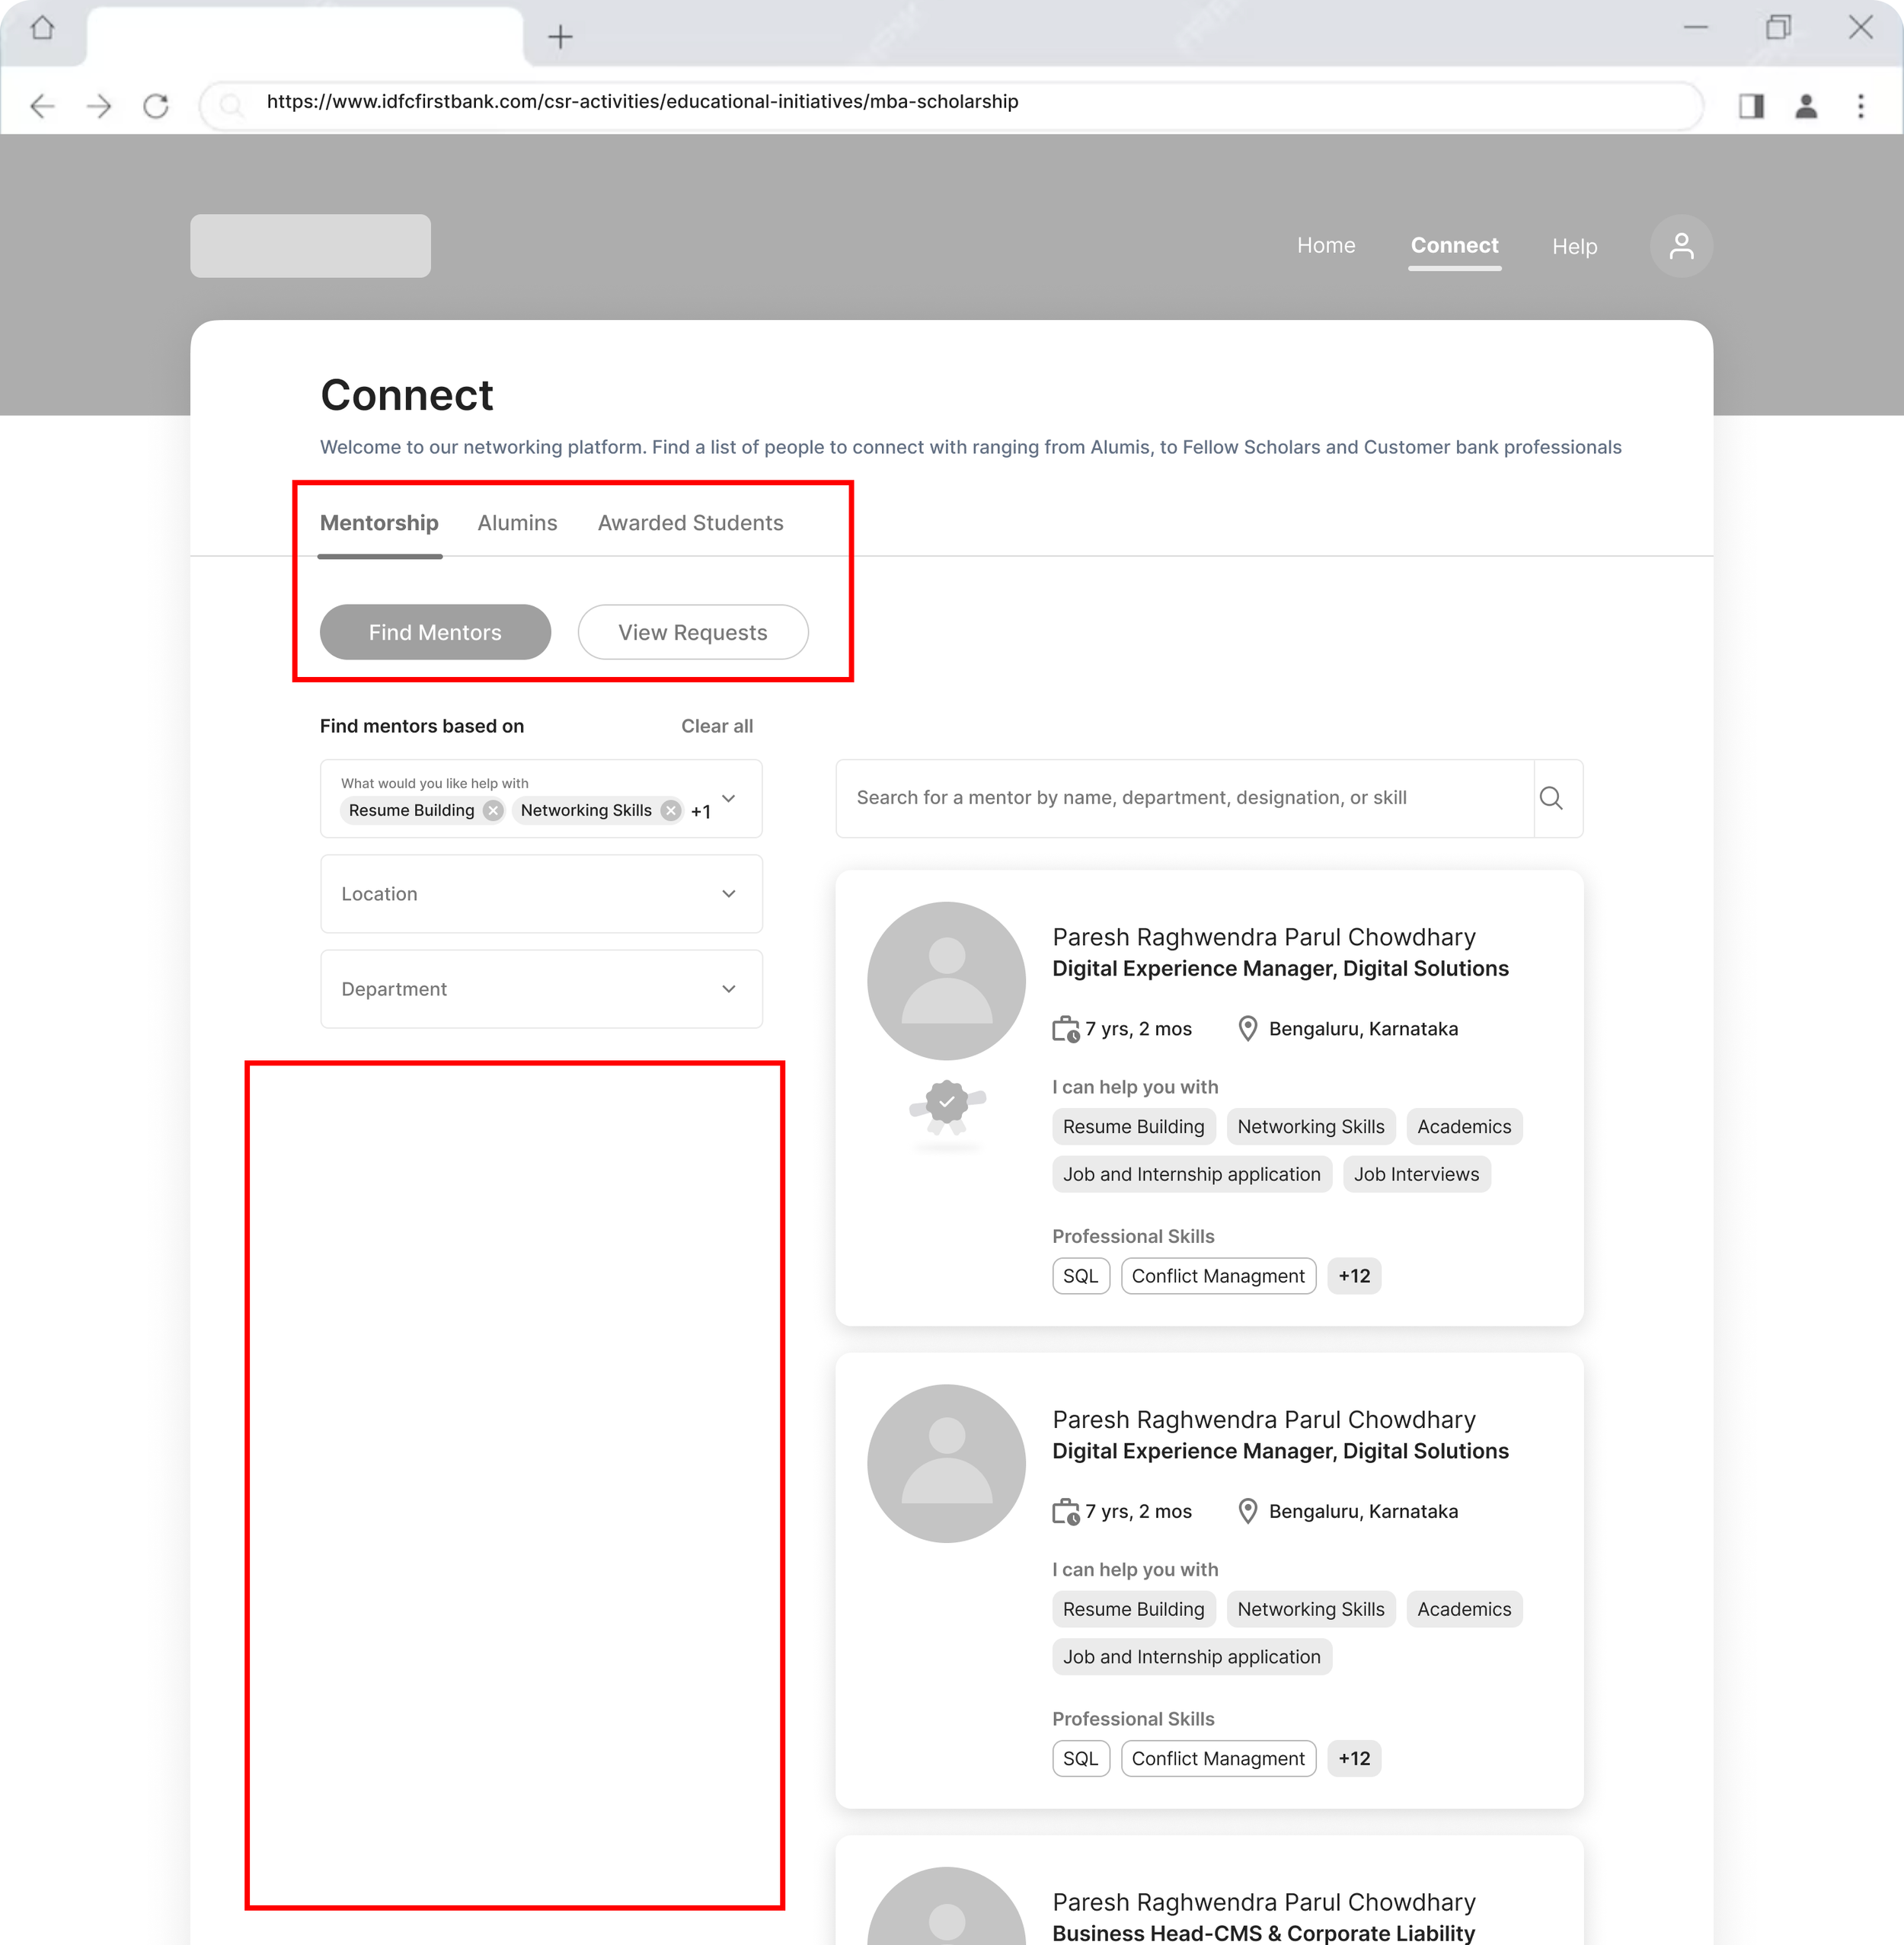Expand the help-with filter chevron
Image resolution: width=1904 pixels, height=1945 pixels.
(x=728, y=798)
